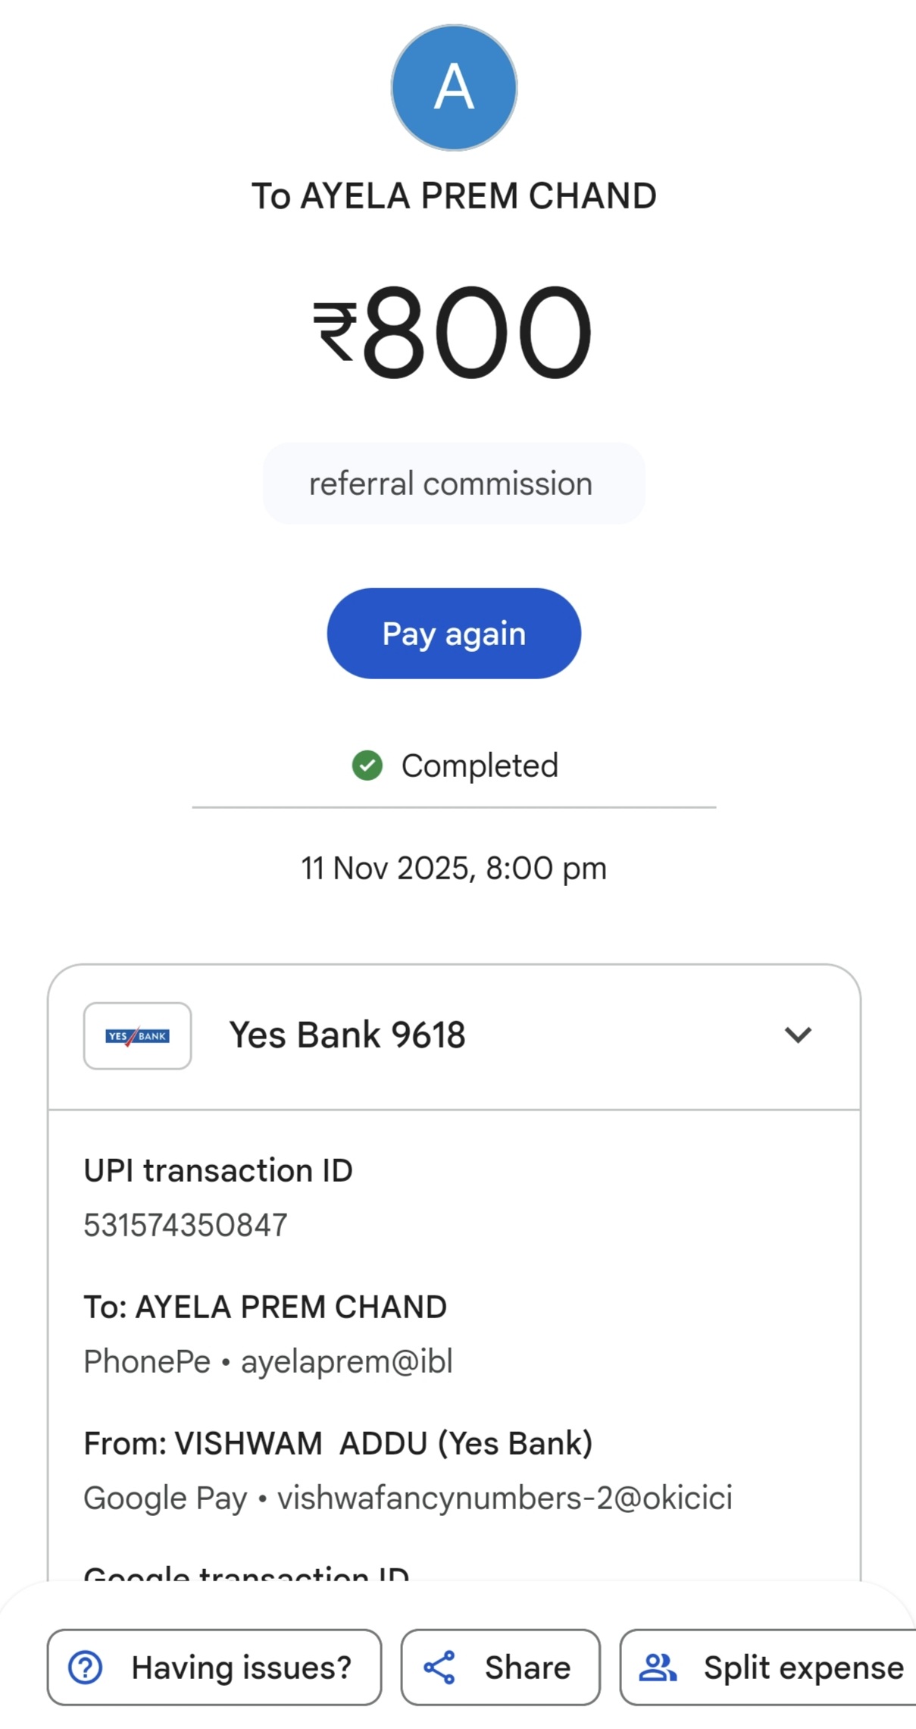Image resolution: width=916 pixels, height=1729 pixels.
Task: Tap the Share button label
Action: (x=527, y=1668)
